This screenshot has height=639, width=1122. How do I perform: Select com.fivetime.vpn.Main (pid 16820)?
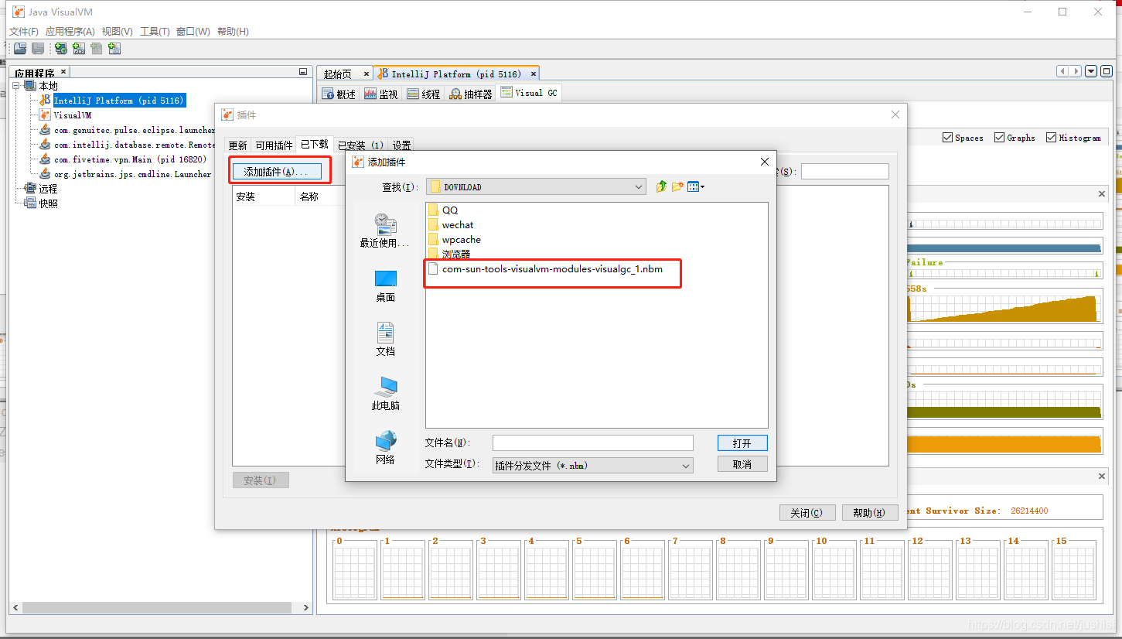point(130,159)
